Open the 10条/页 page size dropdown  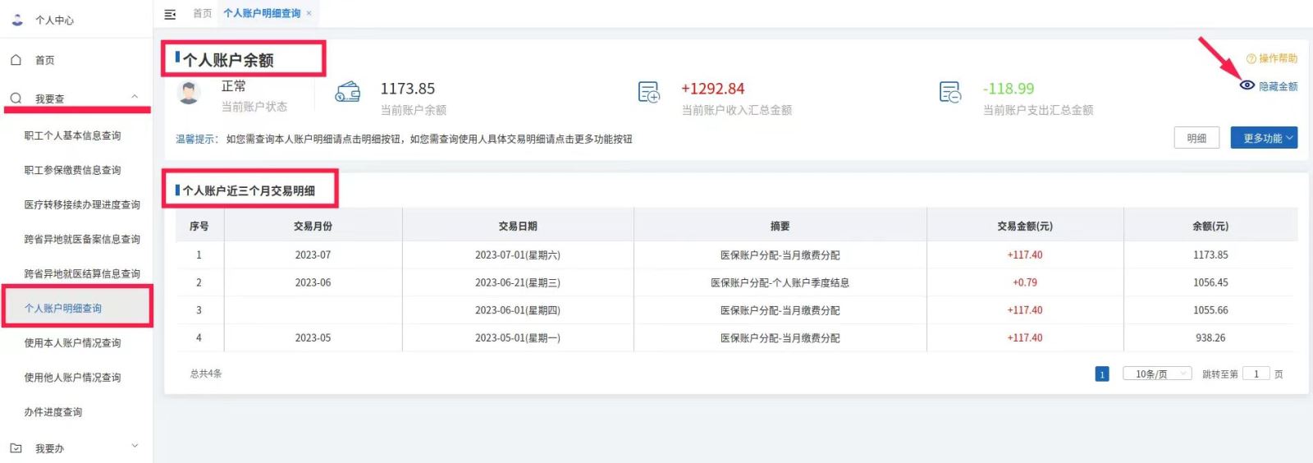pos(1156,374)
